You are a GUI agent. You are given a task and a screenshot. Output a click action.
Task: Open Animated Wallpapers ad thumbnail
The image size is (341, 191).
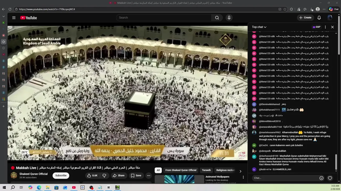point(179,179)
